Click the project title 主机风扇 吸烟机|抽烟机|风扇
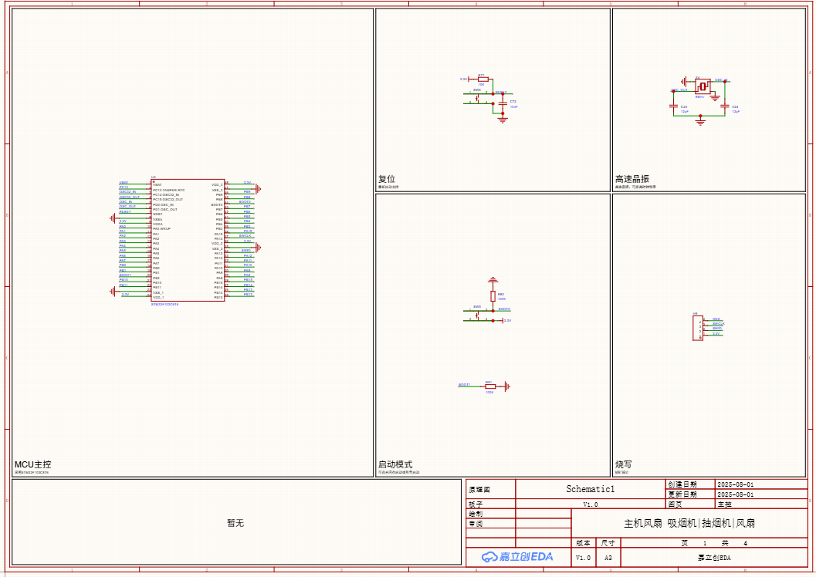This screenshot has width=816, height=577. (x=689, y=523)
